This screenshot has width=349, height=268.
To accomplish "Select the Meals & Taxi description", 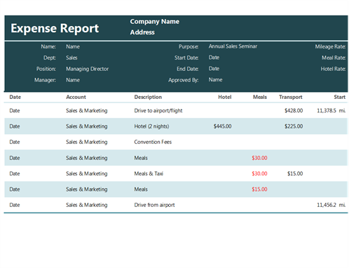I will pos(149,173).
